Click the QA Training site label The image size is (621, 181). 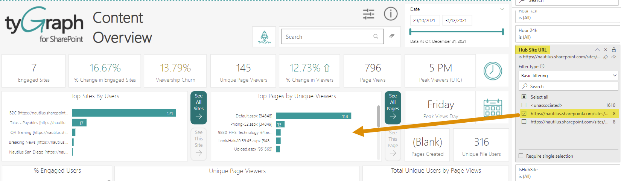pos(39,132)
